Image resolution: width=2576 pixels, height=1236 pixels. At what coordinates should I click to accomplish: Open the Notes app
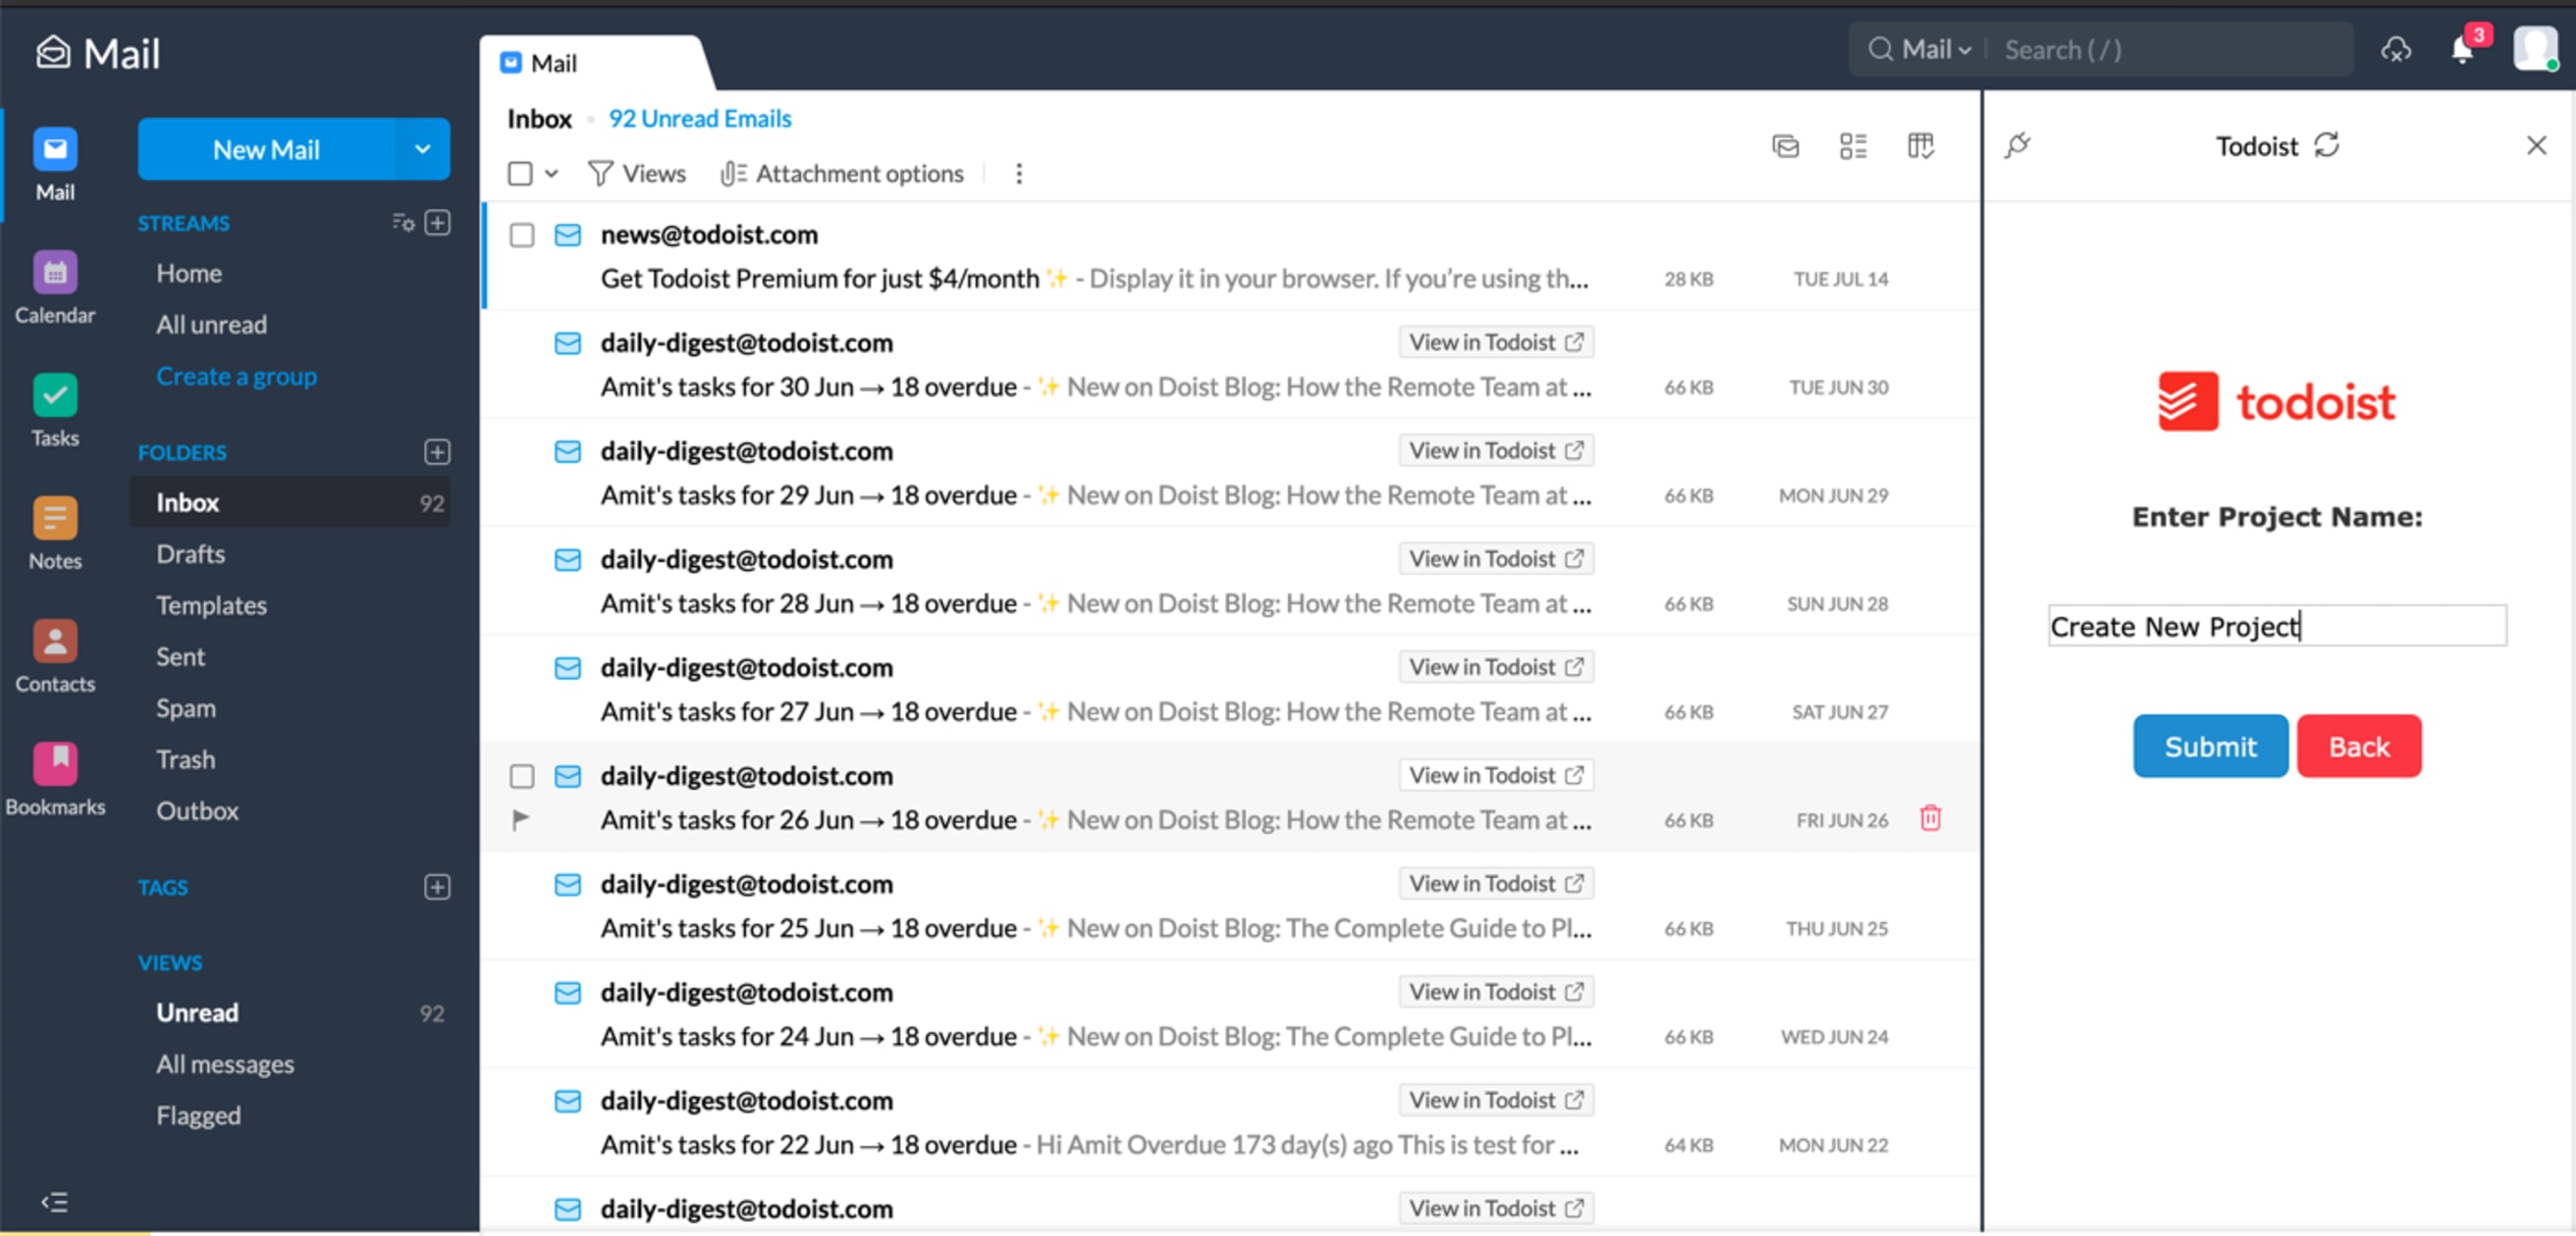click(x=55, y=534)
